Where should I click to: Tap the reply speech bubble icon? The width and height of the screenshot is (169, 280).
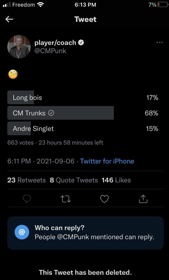click(27, 199)
